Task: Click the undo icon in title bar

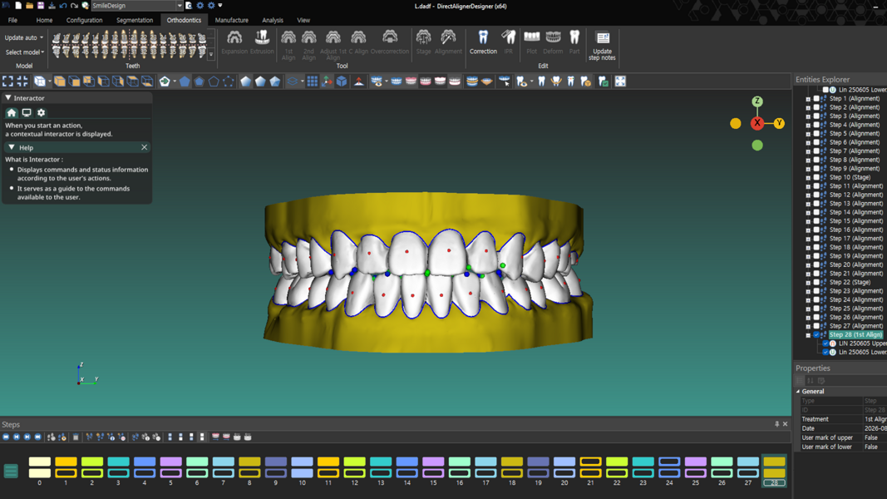Action: click(63, 6)
